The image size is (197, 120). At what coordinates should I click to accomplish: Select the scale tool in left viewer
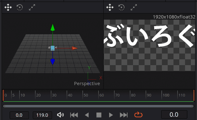tap(32, 7)
